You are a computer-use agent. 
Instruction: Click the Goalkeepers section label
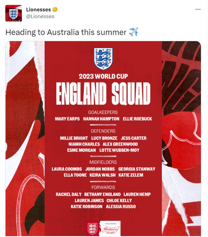(103, 112)
